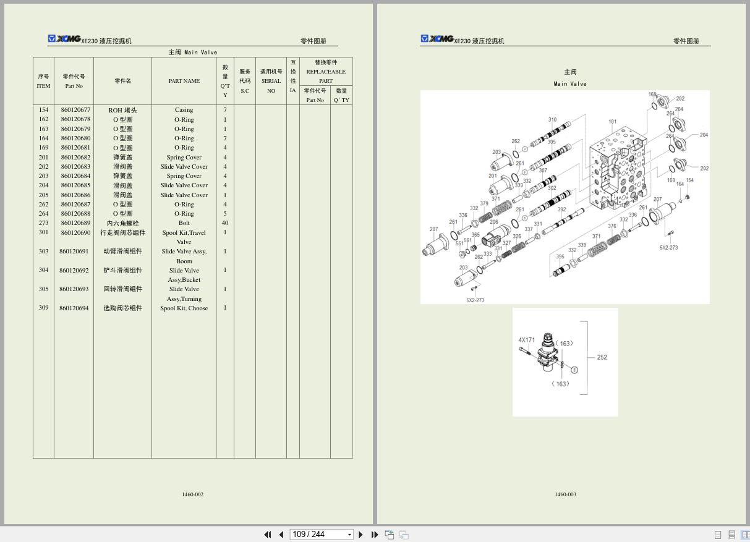Click "ROH 堵头" part name
750x542 pixels.
122,110
